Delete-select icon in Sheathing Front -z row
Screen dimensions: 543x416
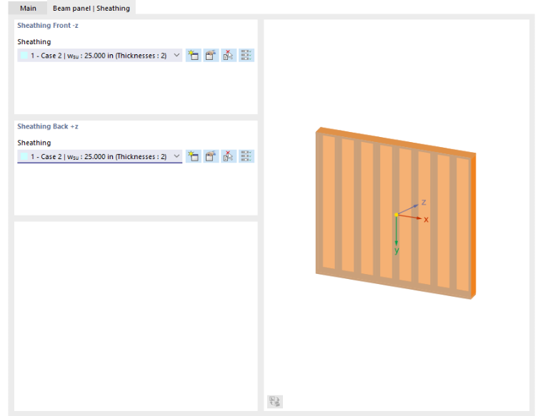[x=229, y=56]
